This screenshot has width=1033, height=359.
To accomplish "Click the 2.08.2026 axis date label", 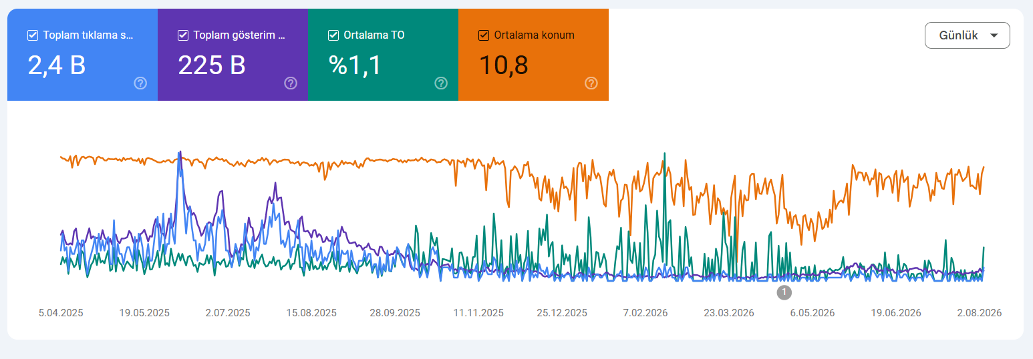I will (980, 313).
